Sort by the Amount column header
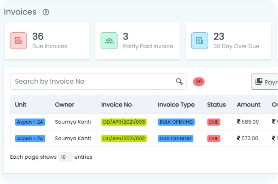278x184 pixels. 249,105
